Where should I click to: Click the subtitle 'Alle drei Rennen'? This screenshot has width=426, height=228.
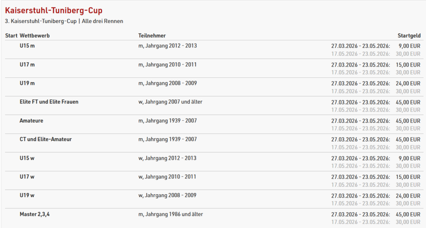[x=102, y=21]
